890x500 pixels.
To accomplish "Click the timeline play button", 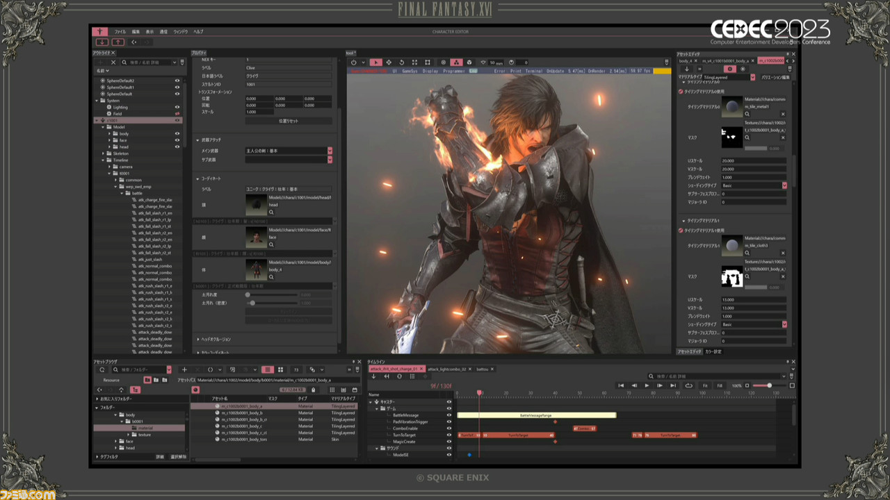I will [647, 385].
